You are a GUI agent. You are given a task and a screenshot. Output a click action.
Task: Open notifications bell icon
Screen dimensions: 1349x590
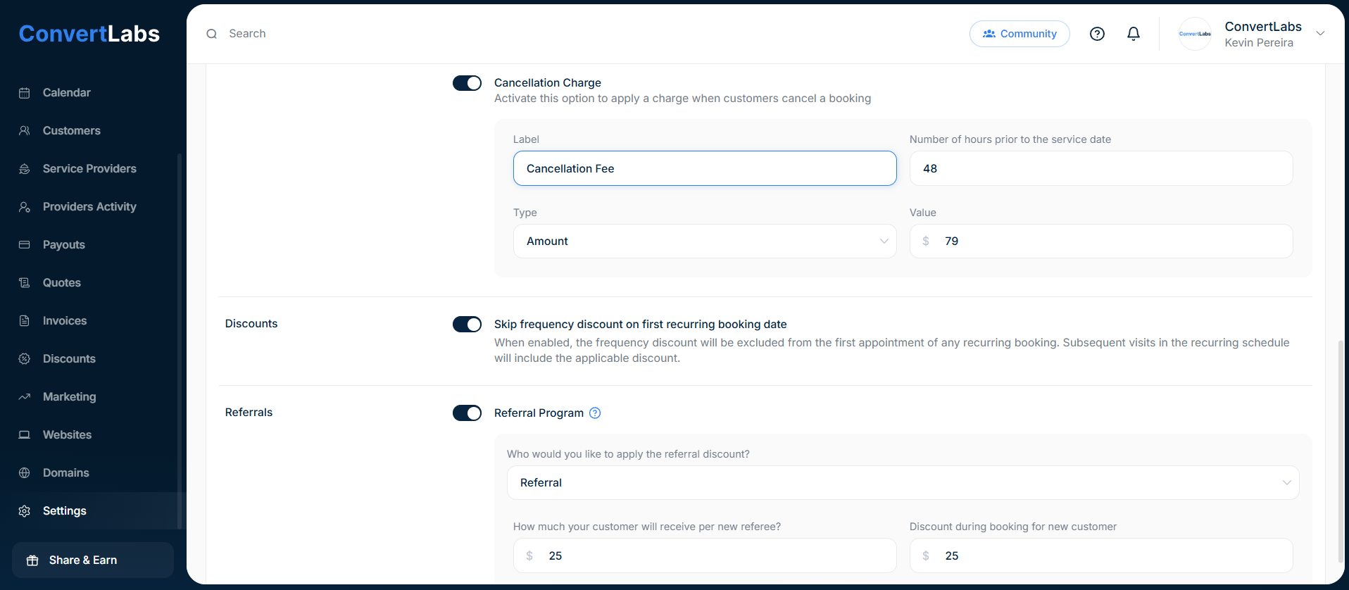tap(1134, 34)
